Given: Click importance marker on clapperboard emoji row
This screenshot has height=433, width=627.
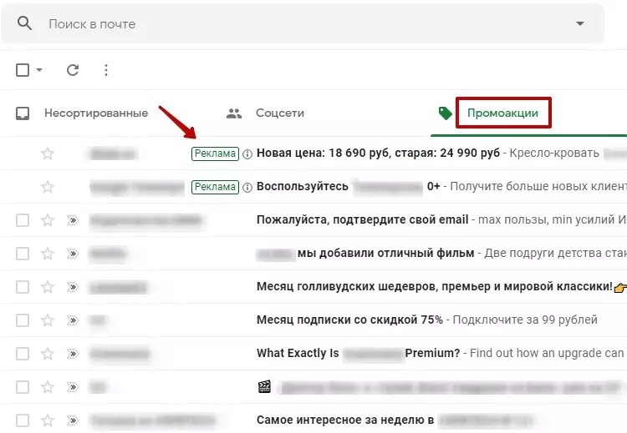Looking at the screenshot, I should [x=73, y=387].
